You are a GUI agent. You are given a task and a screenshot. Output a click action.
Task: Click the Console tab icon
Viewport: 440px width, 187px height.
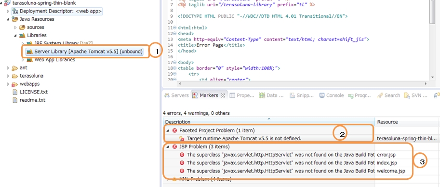tap(322, 95)
